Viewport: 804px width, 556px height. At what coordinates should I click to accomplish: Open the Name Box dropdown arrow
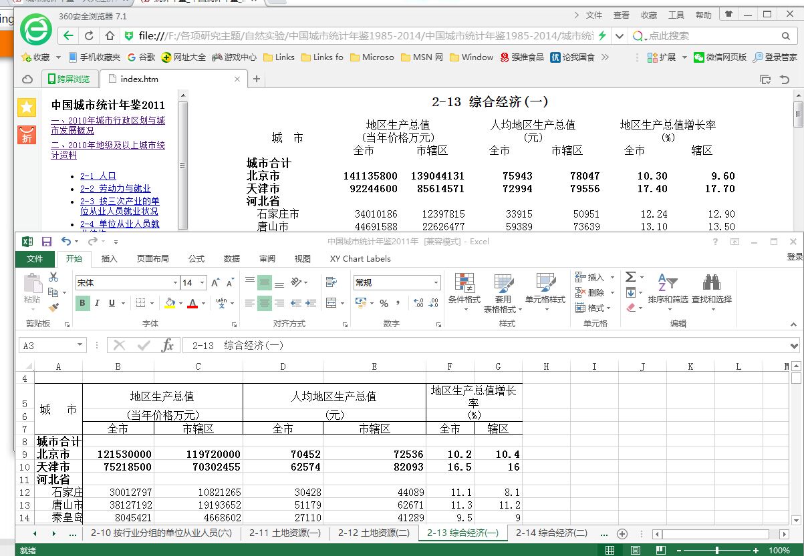tap(80, 345)
